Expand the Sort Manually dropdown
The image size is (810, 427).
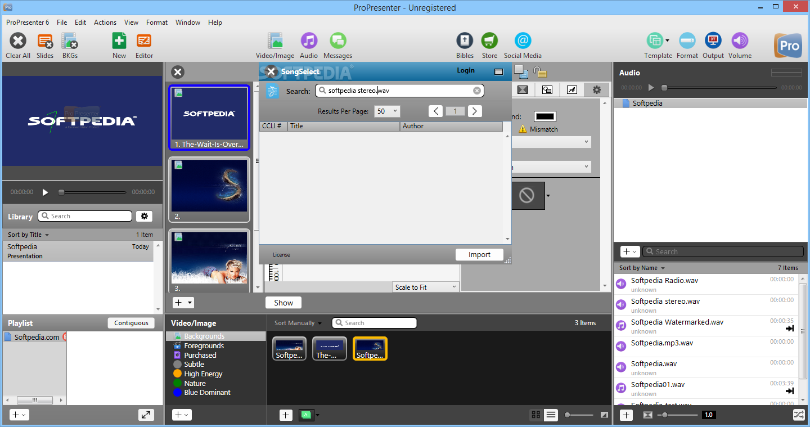pyautogui.click(x=298, y=323)
